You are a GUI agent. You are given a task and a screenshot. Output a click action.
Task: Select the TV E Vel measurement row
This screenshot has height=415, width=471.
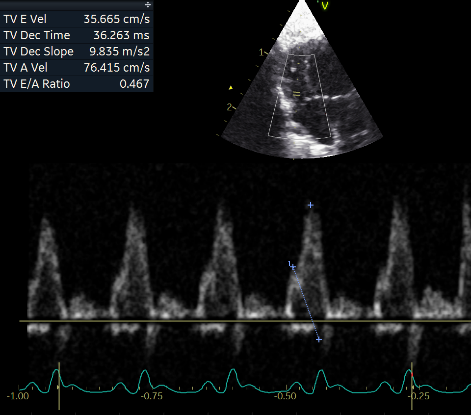click(77, 19)
